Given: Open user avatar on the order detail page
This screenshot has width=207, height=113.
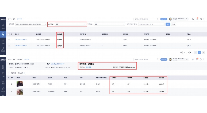Looking at the screenshot, I should 170,59.
